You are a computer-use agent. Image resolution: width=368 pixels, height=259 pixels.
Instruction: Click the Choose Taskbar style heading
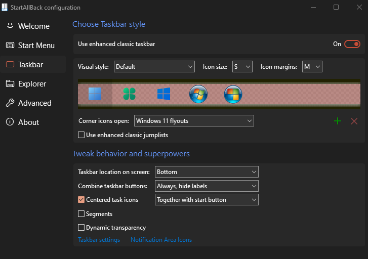pyautogui.click(x=109, y=24)
